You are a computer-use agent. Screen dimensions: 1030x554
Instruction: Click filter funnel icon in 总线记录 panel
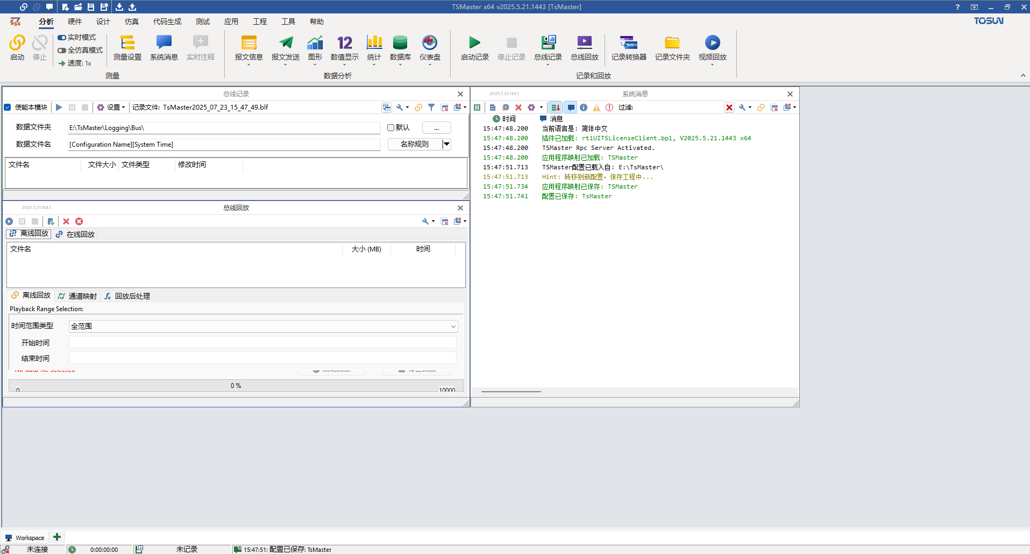(431, 107)
